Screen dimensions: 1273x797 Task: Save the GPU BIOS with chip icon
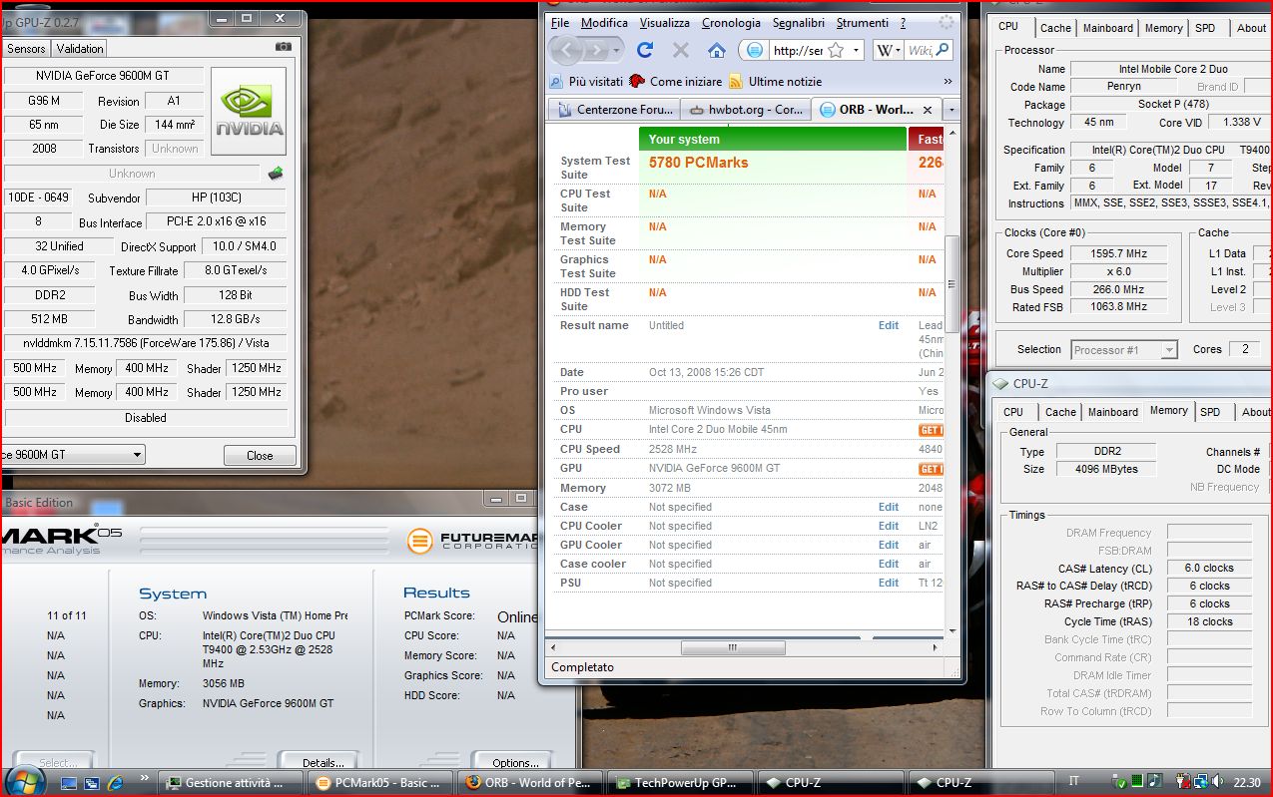pyautogui.click(x=275, y=174)
